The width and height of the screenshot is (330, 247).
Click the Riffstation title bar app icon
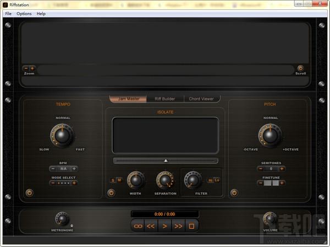pos(5,5)
